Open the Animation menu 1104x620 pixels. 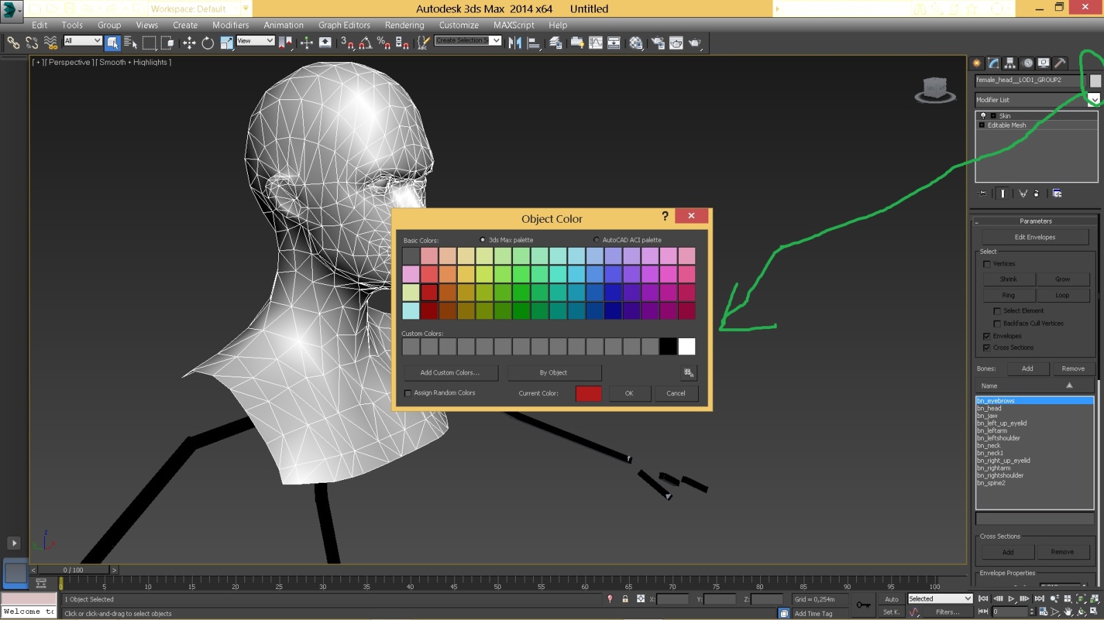[283, 25]
